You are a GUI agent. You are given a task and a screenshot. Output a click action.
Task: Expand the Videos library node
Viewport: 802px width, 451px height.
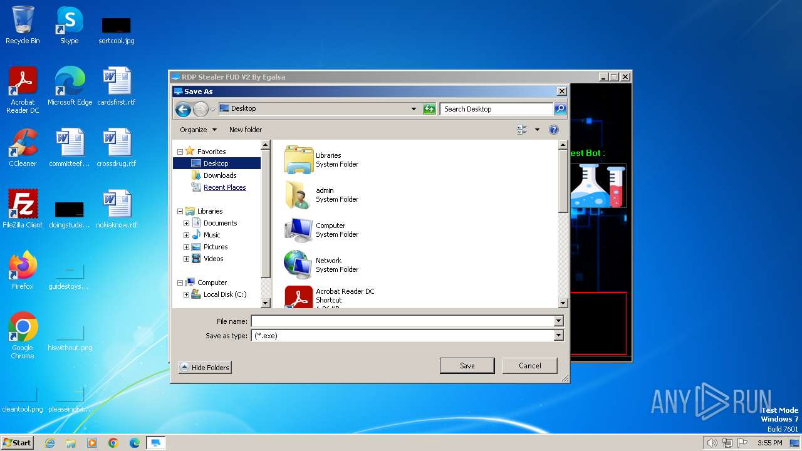click(186, 259)
